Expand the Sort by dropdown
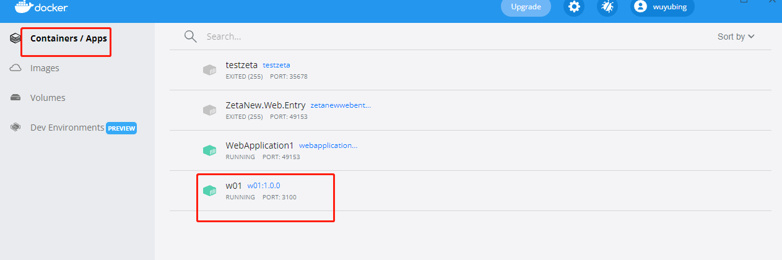Image resolution: width=782 pixels, height=260 pixels. click(736, 37)
